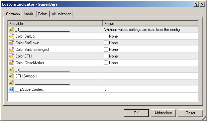Image resolution: width=207 pixels, height=121 pixels.
Task: Click the color icon beside Color.ETH
Action: (11, 56)
